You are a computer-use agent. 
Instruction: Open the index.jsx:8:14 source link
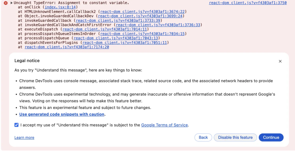(60, 7)
